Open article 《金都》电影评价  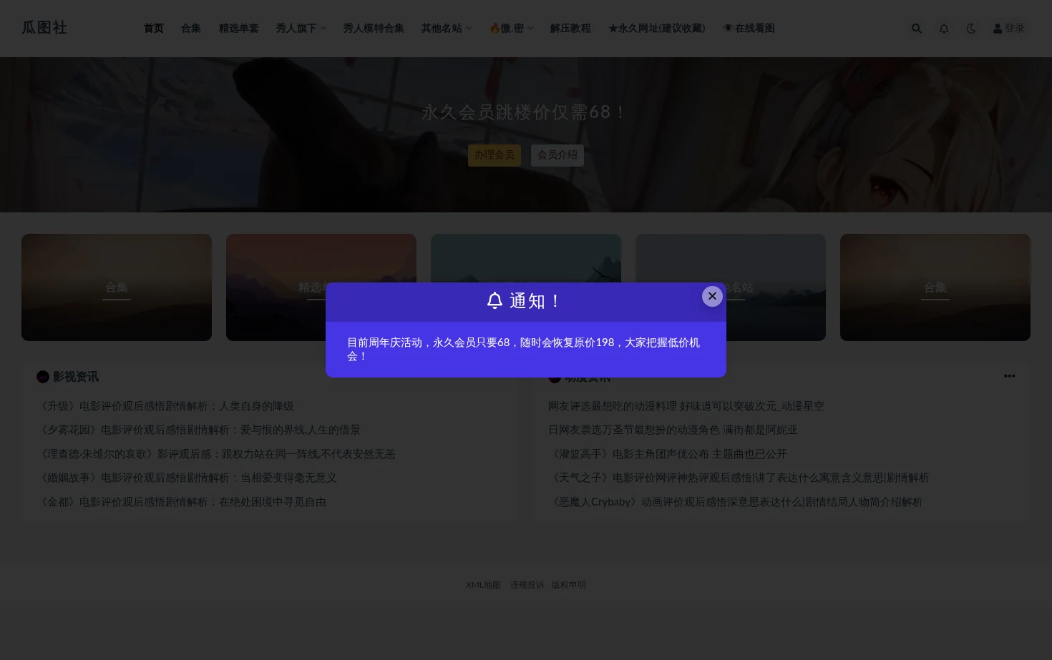point(182,502)
